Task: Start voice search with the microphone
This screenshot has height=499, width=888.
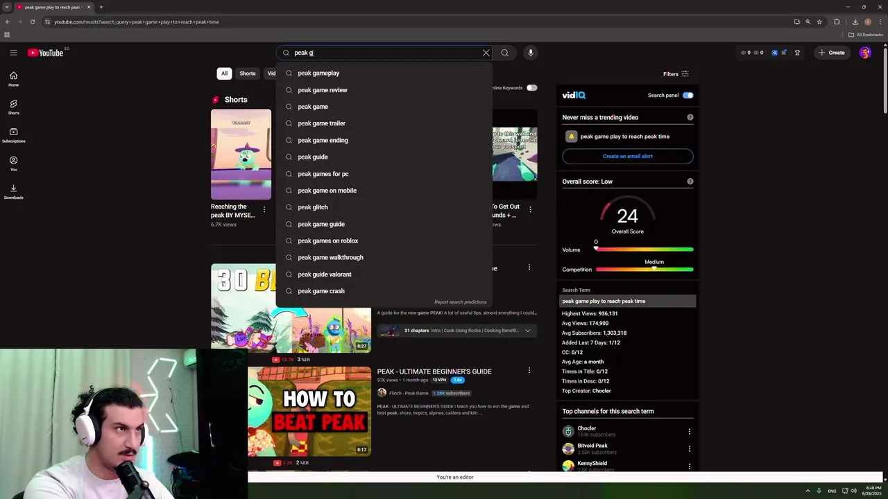Action: click(x=531, y=53)
